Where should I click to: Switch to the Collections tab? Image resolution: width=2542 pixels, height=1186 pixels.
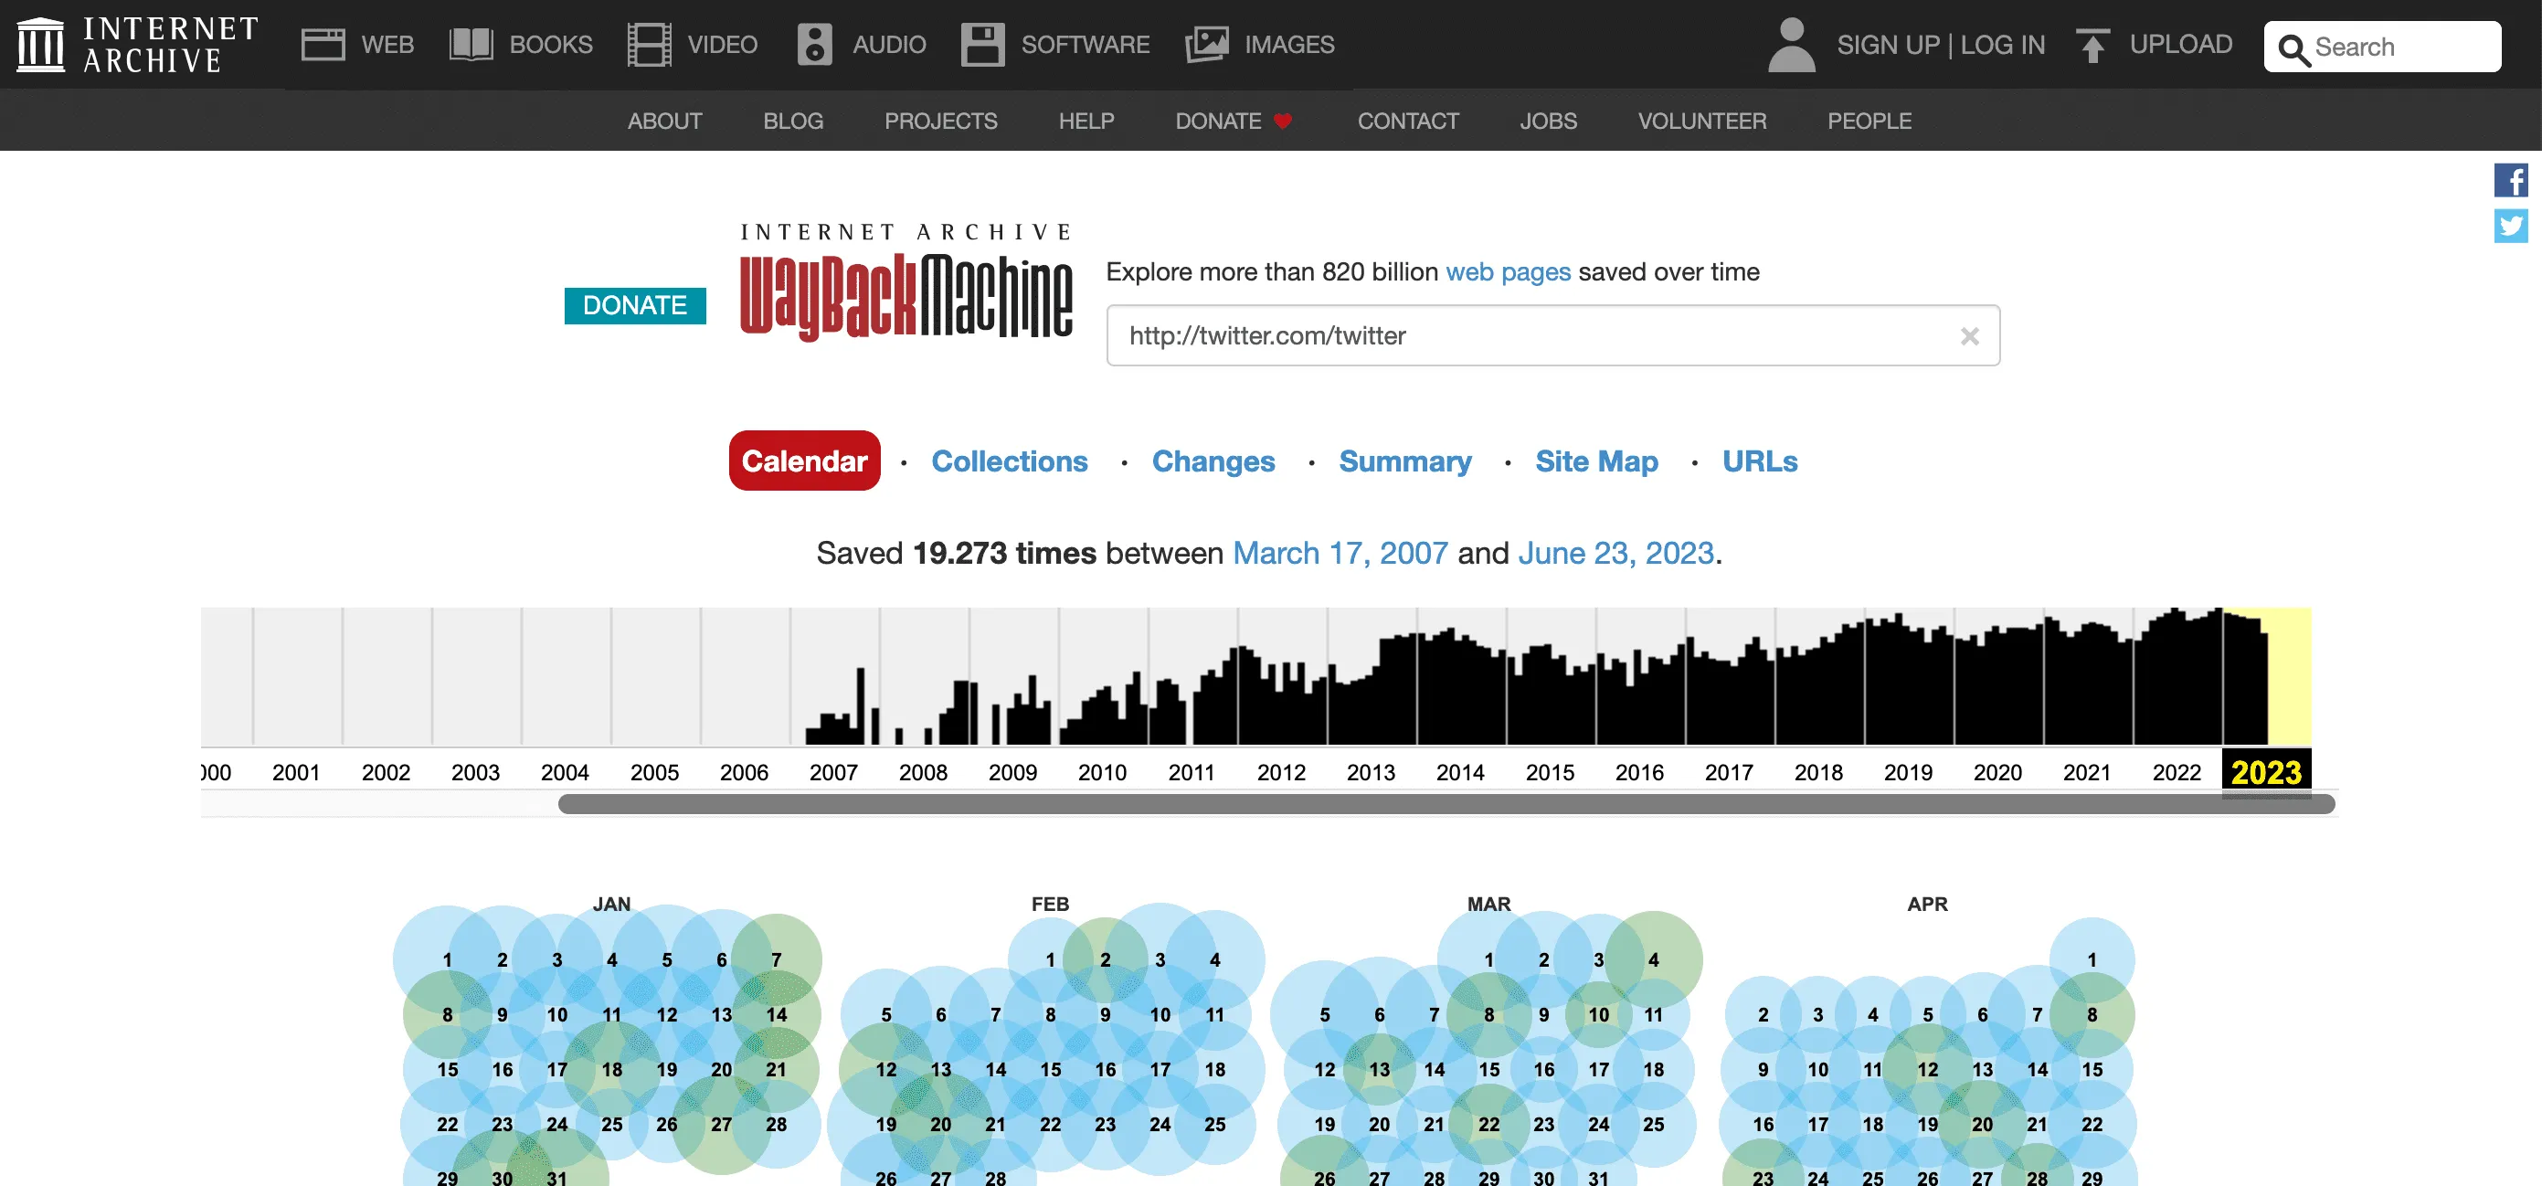pos(1009,461)
